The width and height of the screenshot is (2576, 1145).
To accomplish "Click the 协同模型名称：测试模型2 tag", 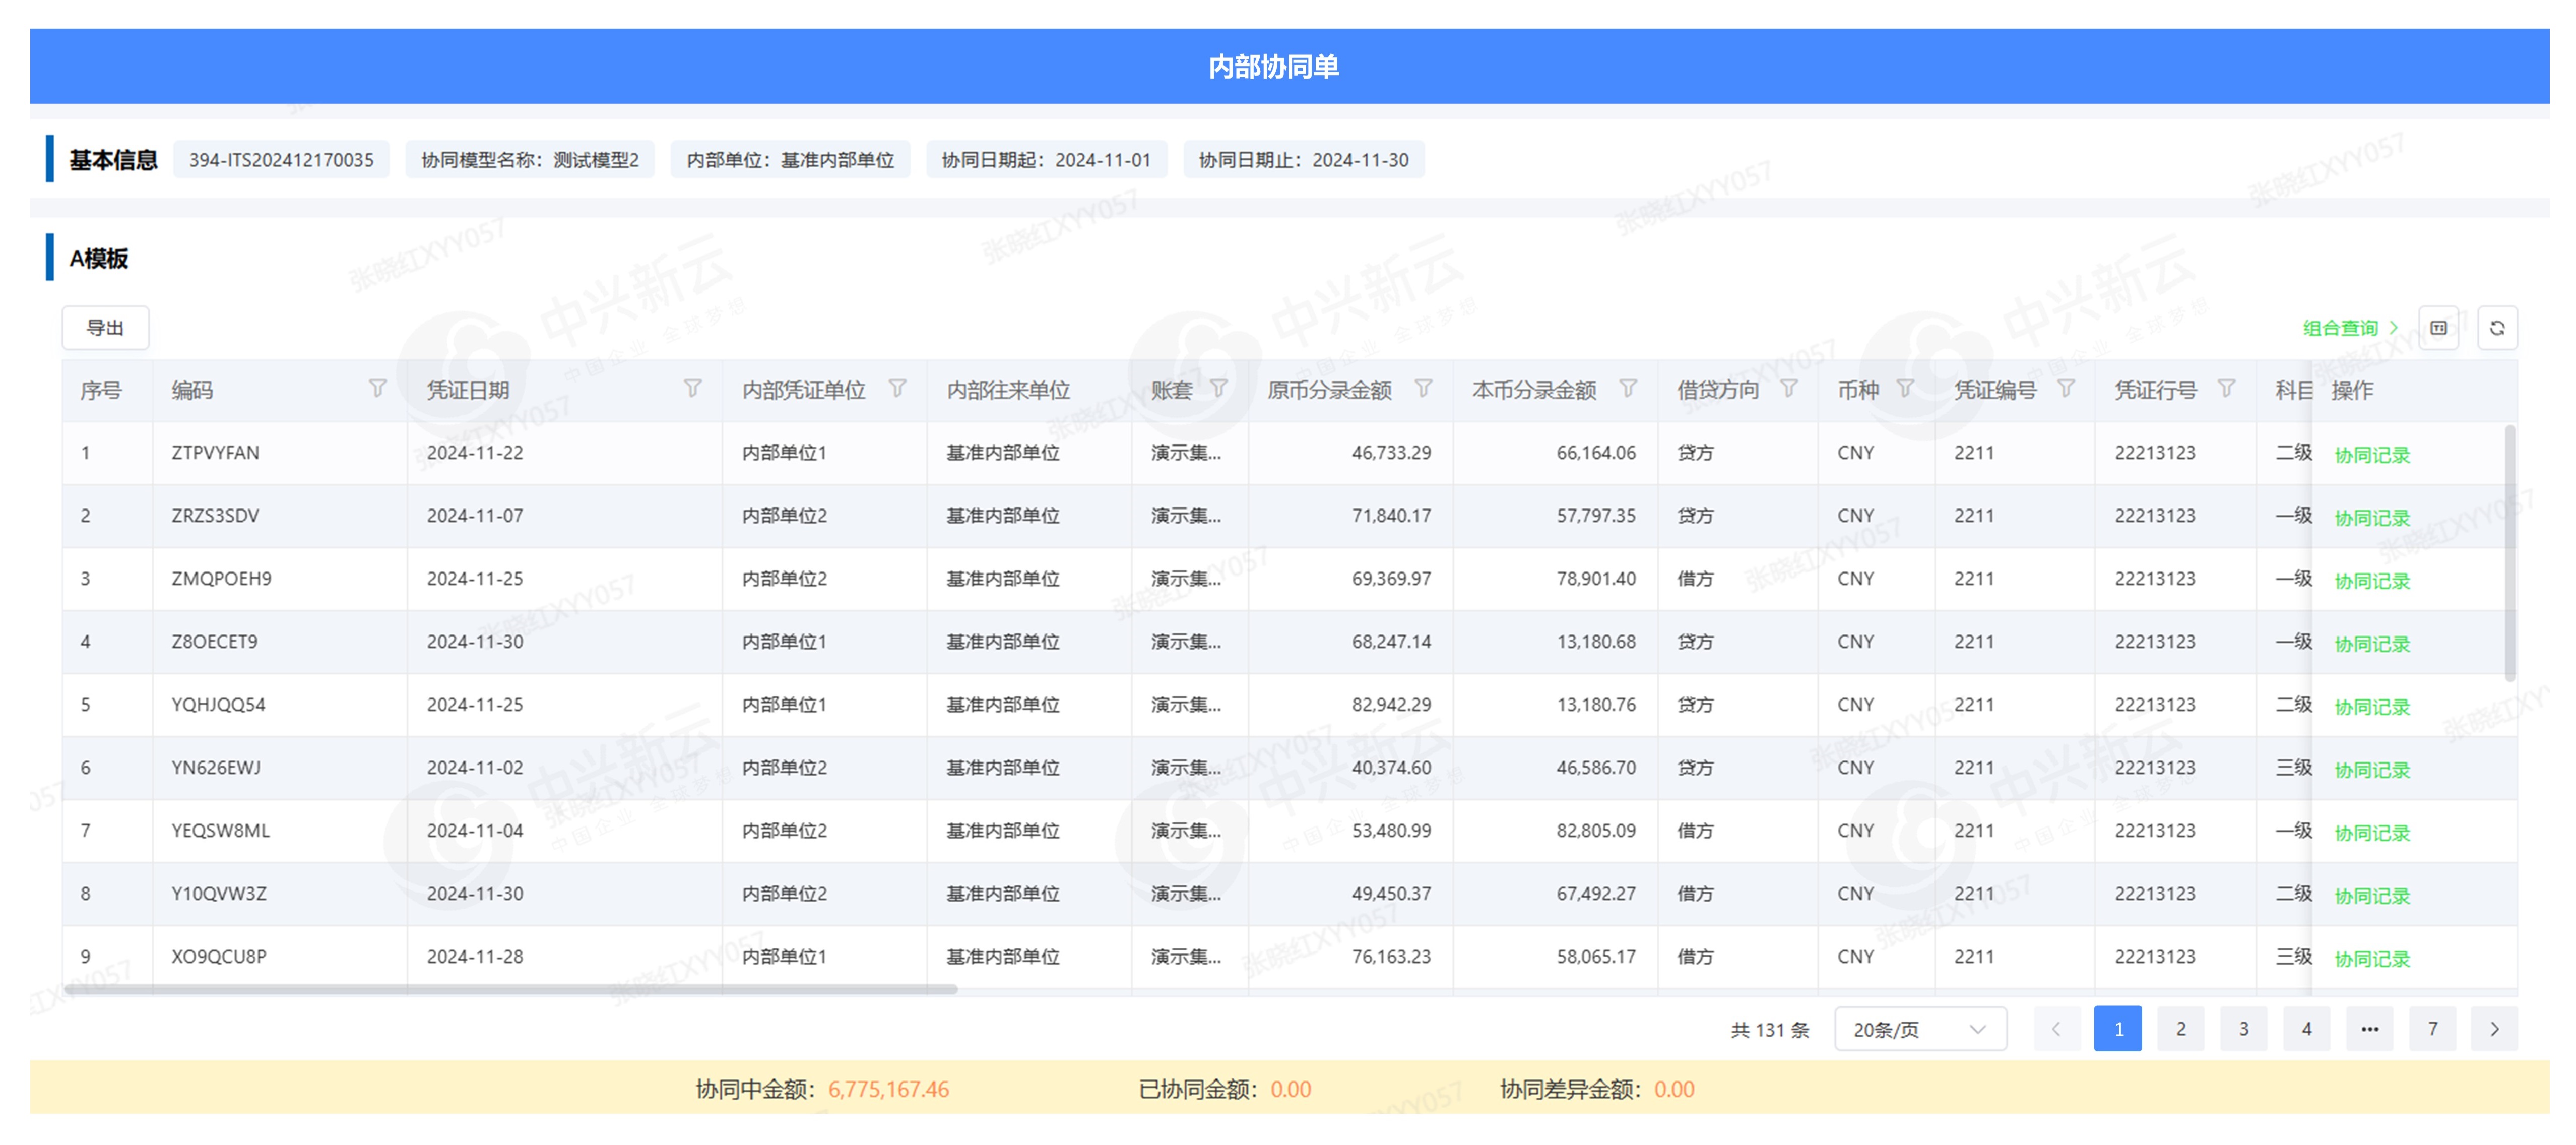I will click(530, 160).
